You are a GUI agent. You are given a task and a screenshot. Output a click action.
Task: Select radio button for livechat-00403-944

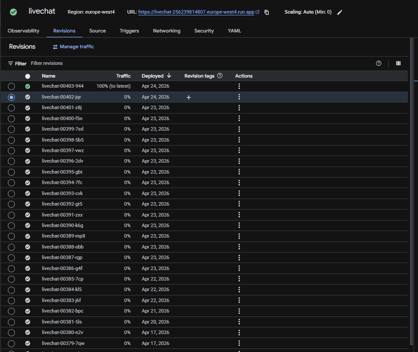(11, 86)
